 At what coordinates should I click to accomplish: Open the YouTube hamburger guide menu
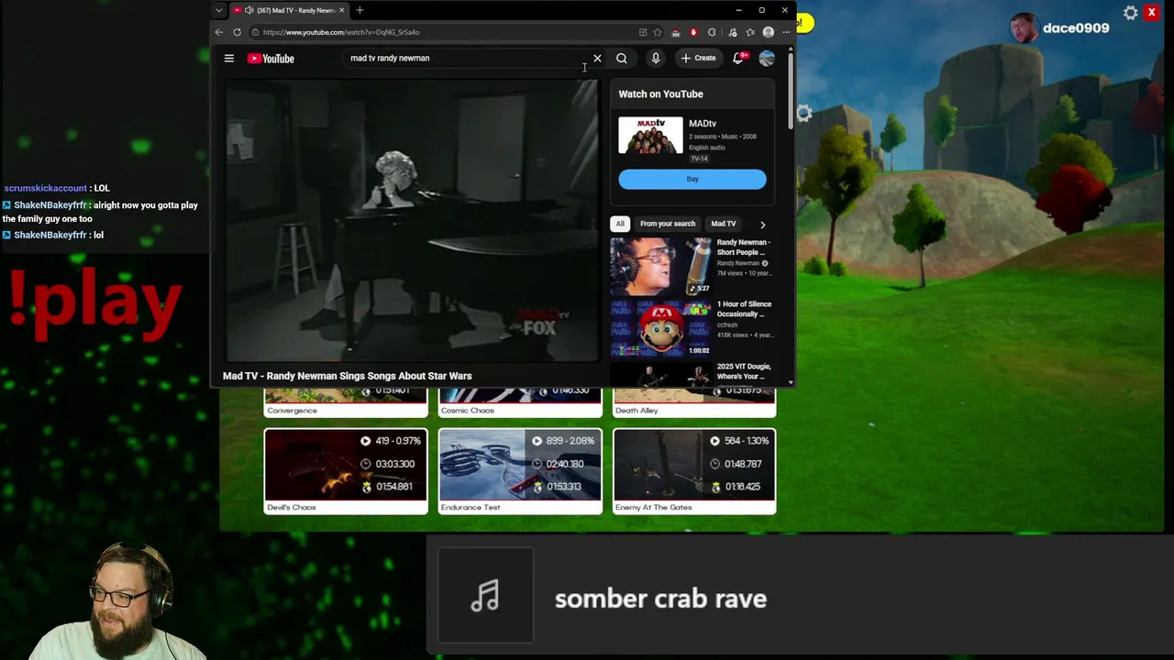(x=229, y=58)
